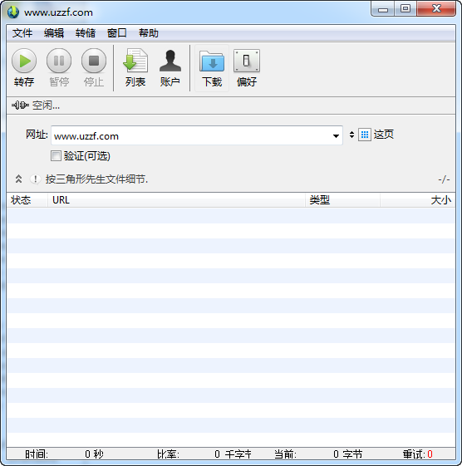This screenshot has height=466, width=462.
Task: Maximize the www.uzzf.com window
Action: pos(405,9)
